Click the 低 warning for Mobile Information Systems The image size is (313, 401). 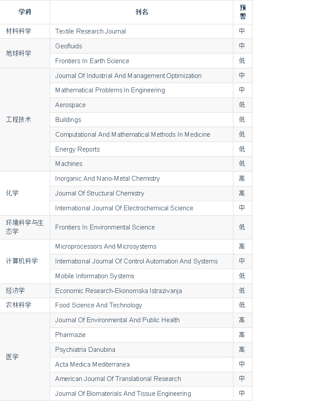[242, 276]
